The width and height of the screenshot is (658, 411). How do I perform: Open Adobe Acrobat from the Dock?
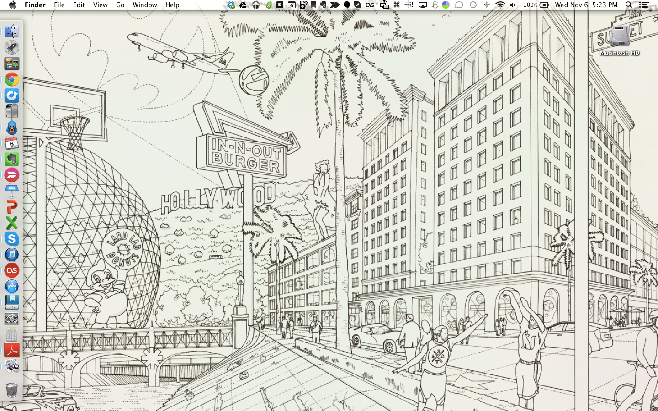coord(12,350)
